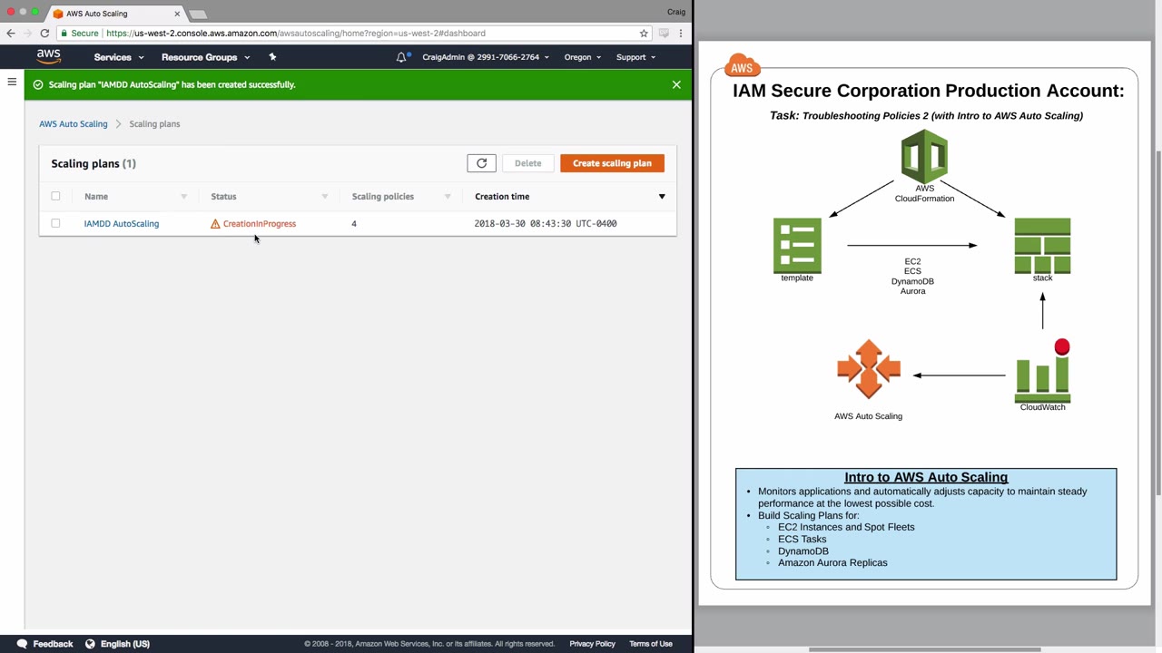Image resolution: width=1162 pixels, height=653 pixels.
Task: Dismiss the green success banner
Action: tap(676, 84)
